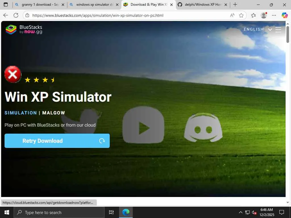Open the browser profile avatar
The height and width of the screenshot is (218, 291).
click(264, 15)
